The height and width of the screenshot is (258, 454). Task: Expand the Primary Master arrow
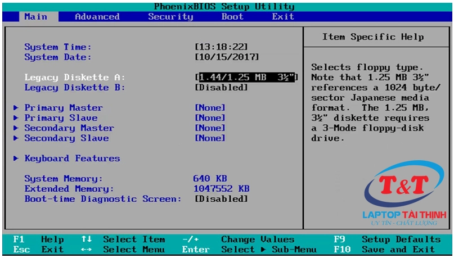pos(16,108)
